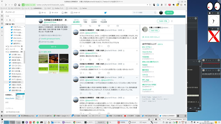Like the first @dopon2010 tweet
This screenshot has width=221, height=124.
coord(99,46)
